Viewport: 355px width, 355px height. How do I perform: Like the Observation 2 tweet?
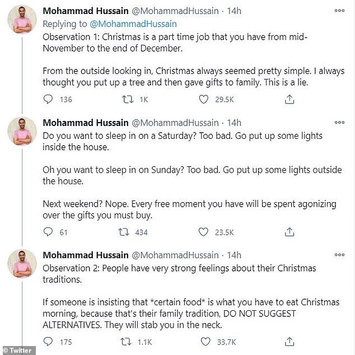pos(204,341)
